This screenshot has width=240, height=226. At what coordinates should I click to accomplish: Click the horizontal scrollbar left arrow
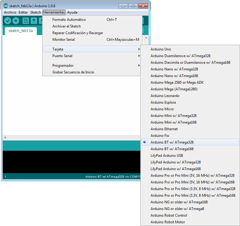click(5, 137)
